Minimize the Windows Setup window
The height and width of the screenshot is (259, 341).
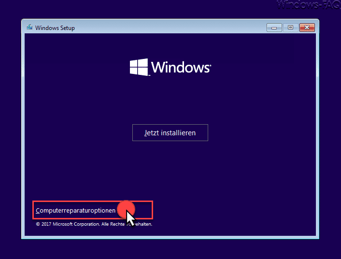(274, 28)
